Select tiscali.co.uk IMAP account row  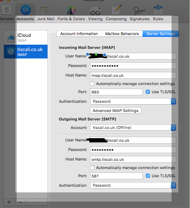pyautogui.click(x=26, y=51)
